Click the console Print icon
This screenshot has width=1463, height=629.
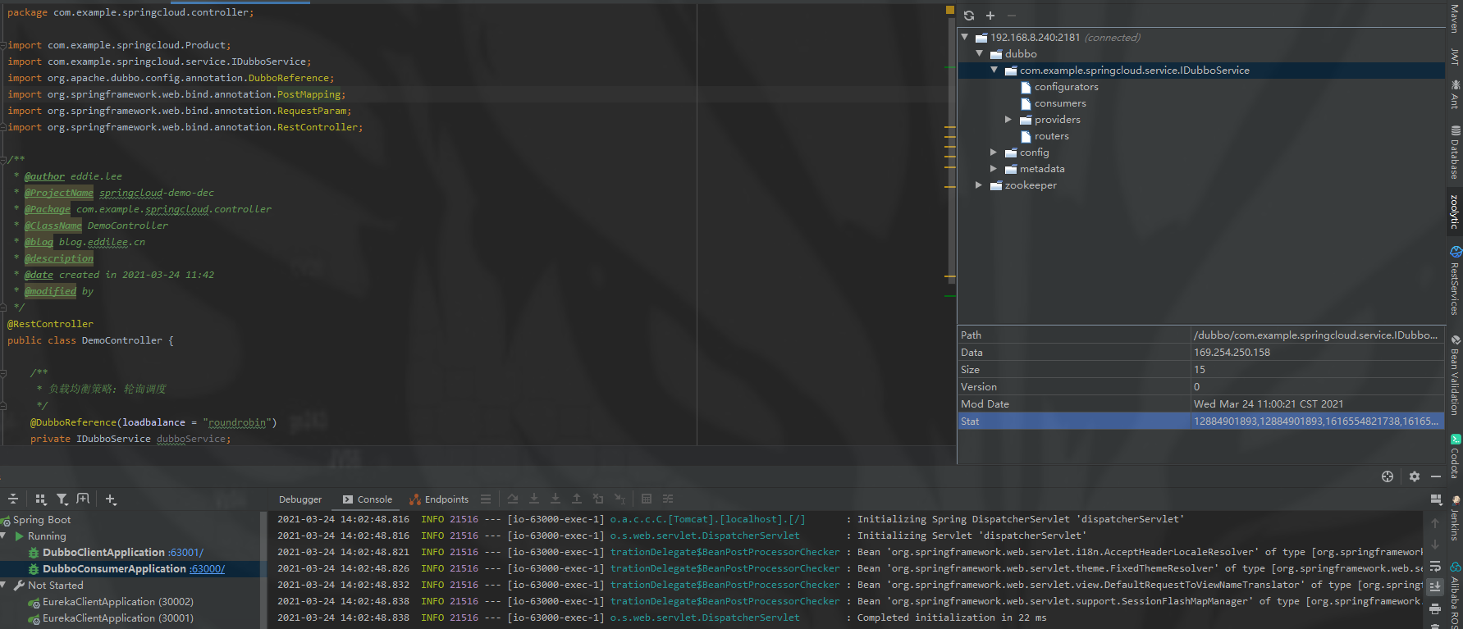[1435, 609]
